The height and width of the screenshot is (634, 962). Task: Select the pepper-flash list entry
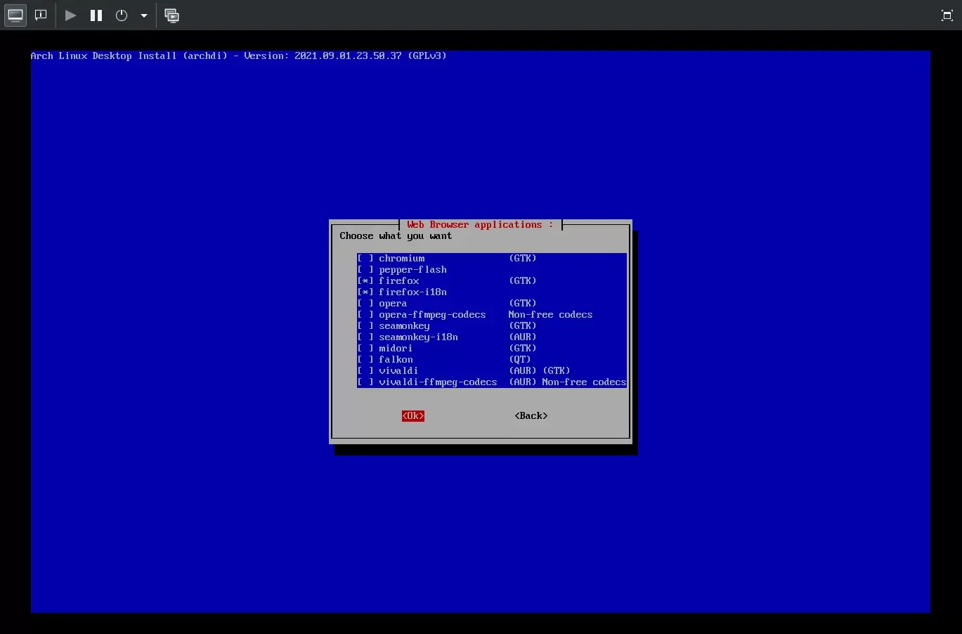click(x=412, y=270)
